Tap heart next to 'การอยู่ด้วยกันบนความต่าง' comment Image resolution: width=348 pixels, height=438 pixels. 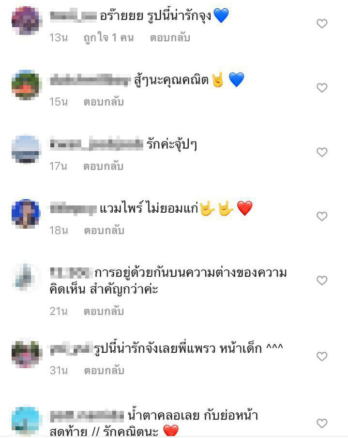click(x=322, y=281)
